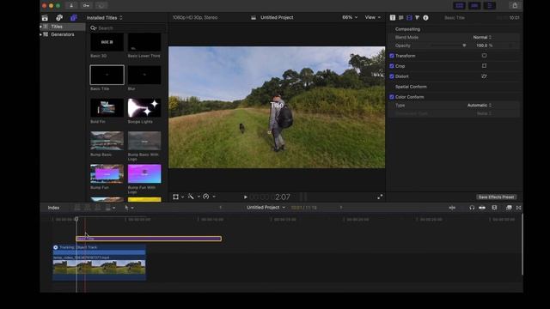The image size is (550, 309).
Task: Uncheck the Color Conform checkbox
Action: (392, 97)
